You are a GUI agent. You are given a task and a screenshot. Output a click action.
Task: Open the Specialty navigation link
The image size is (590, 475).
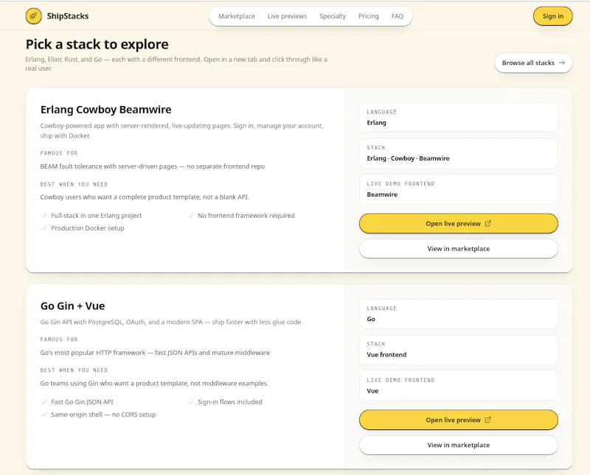pyautogui.click(x=333, y=16)
